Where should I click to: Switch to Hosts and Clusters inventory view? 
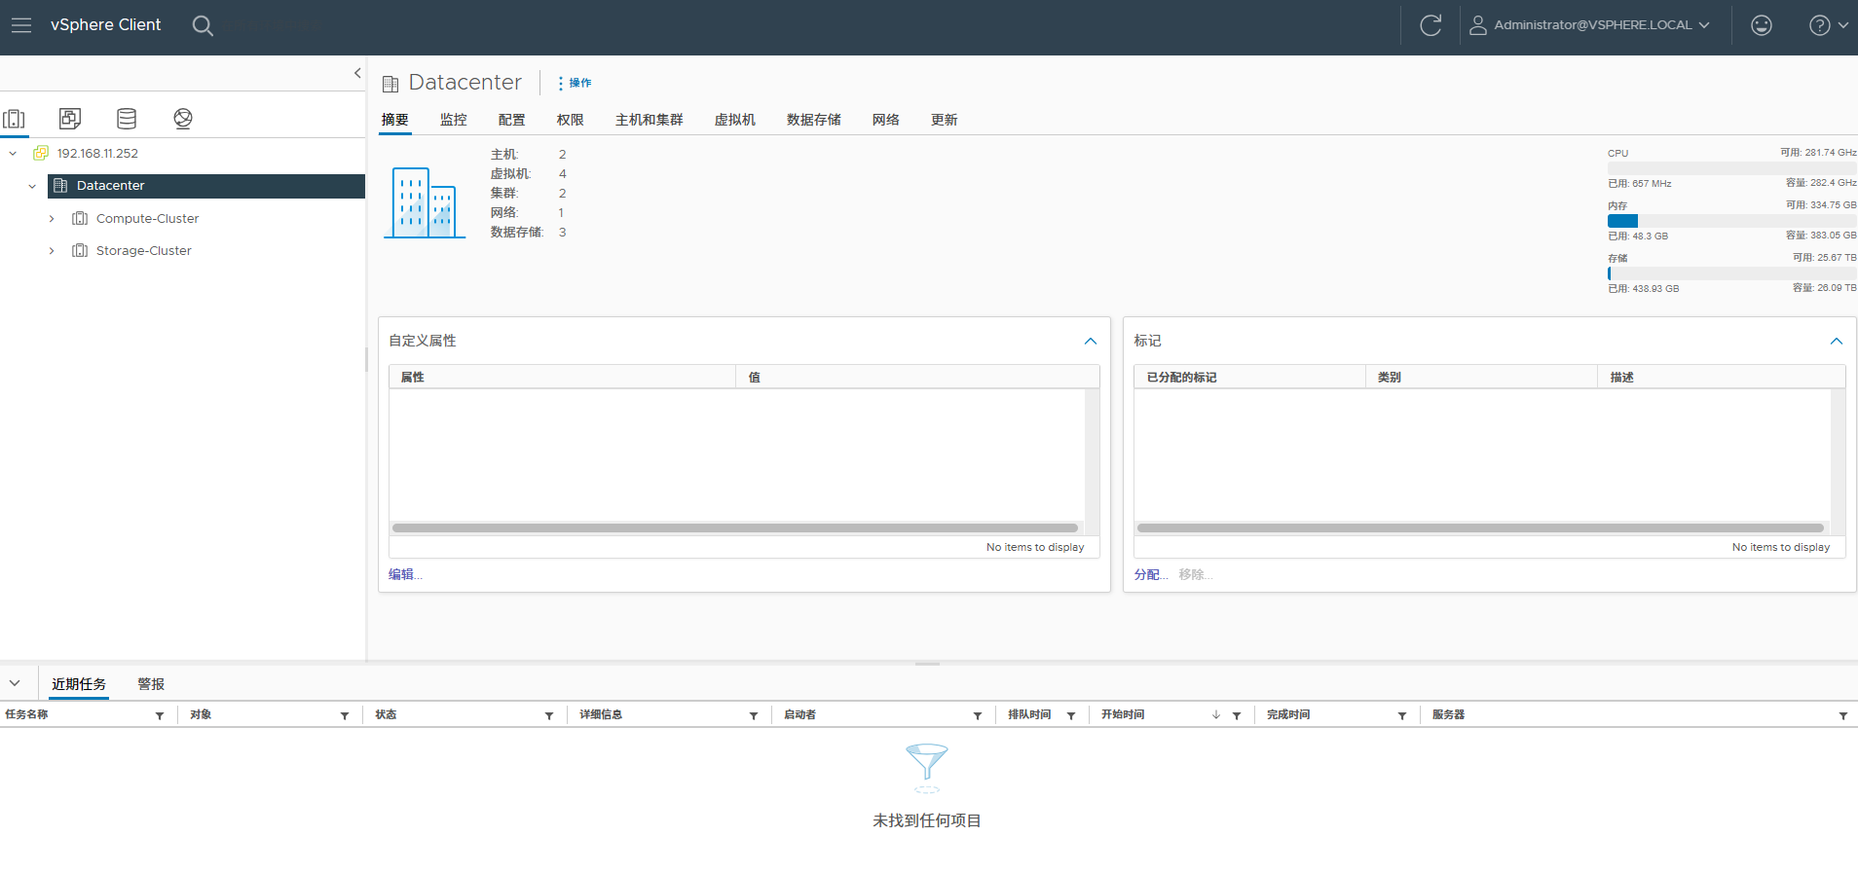pos(14,119)
